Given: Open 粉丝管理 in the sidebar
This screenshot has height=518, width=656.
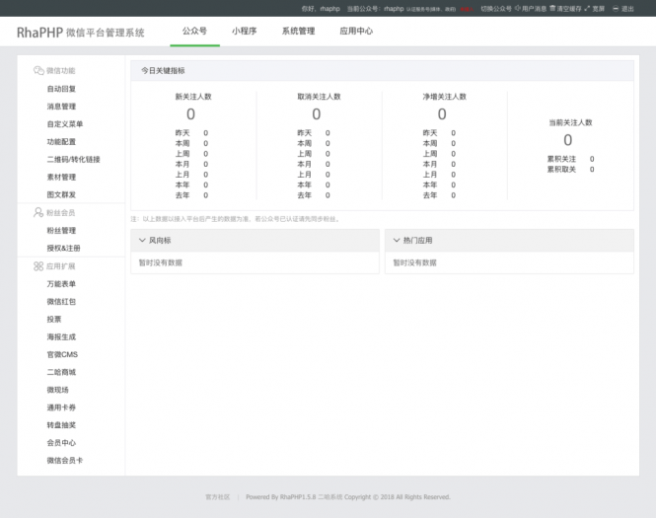Looking at the screenshot, I should point(61,231).
